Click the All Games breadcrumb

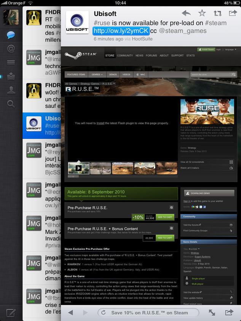(71, 84)
